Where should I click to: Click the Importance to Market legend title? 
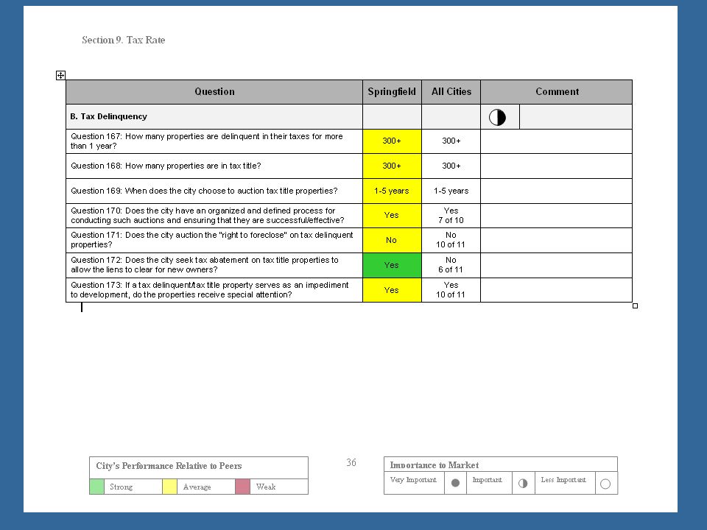click(x=435, y=465)
